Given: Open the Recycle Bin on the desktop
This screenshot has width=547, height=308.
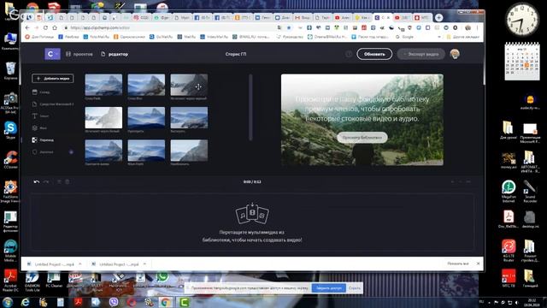Looking at the screenshot, I should (10, 71).
